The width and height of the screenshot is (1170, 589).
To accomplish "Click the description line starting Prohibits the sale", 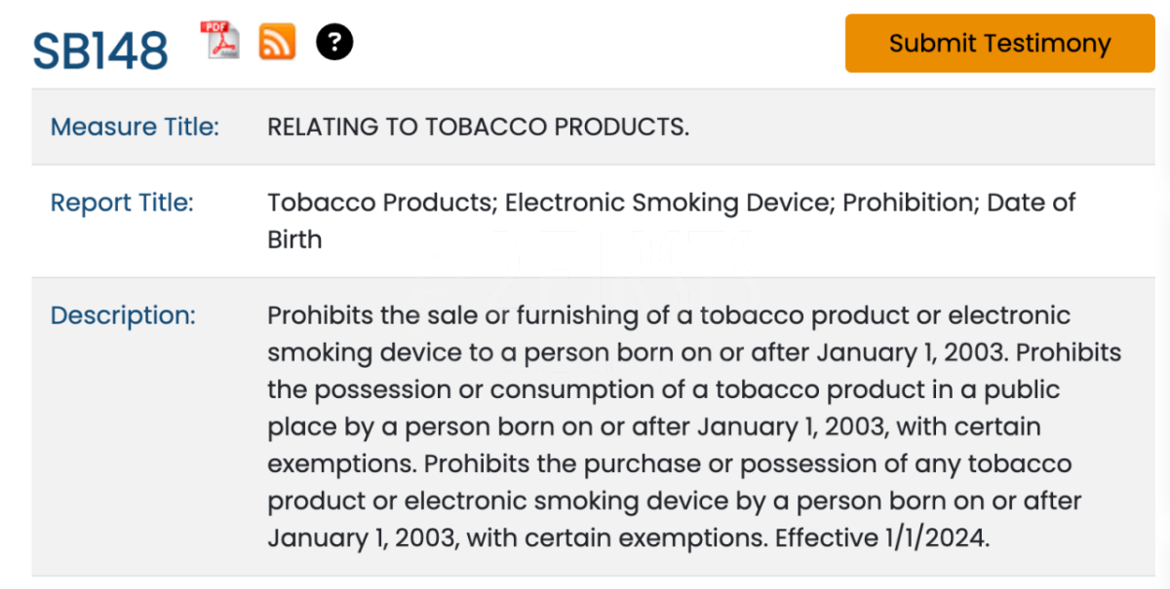I will (x=669, y=315).
